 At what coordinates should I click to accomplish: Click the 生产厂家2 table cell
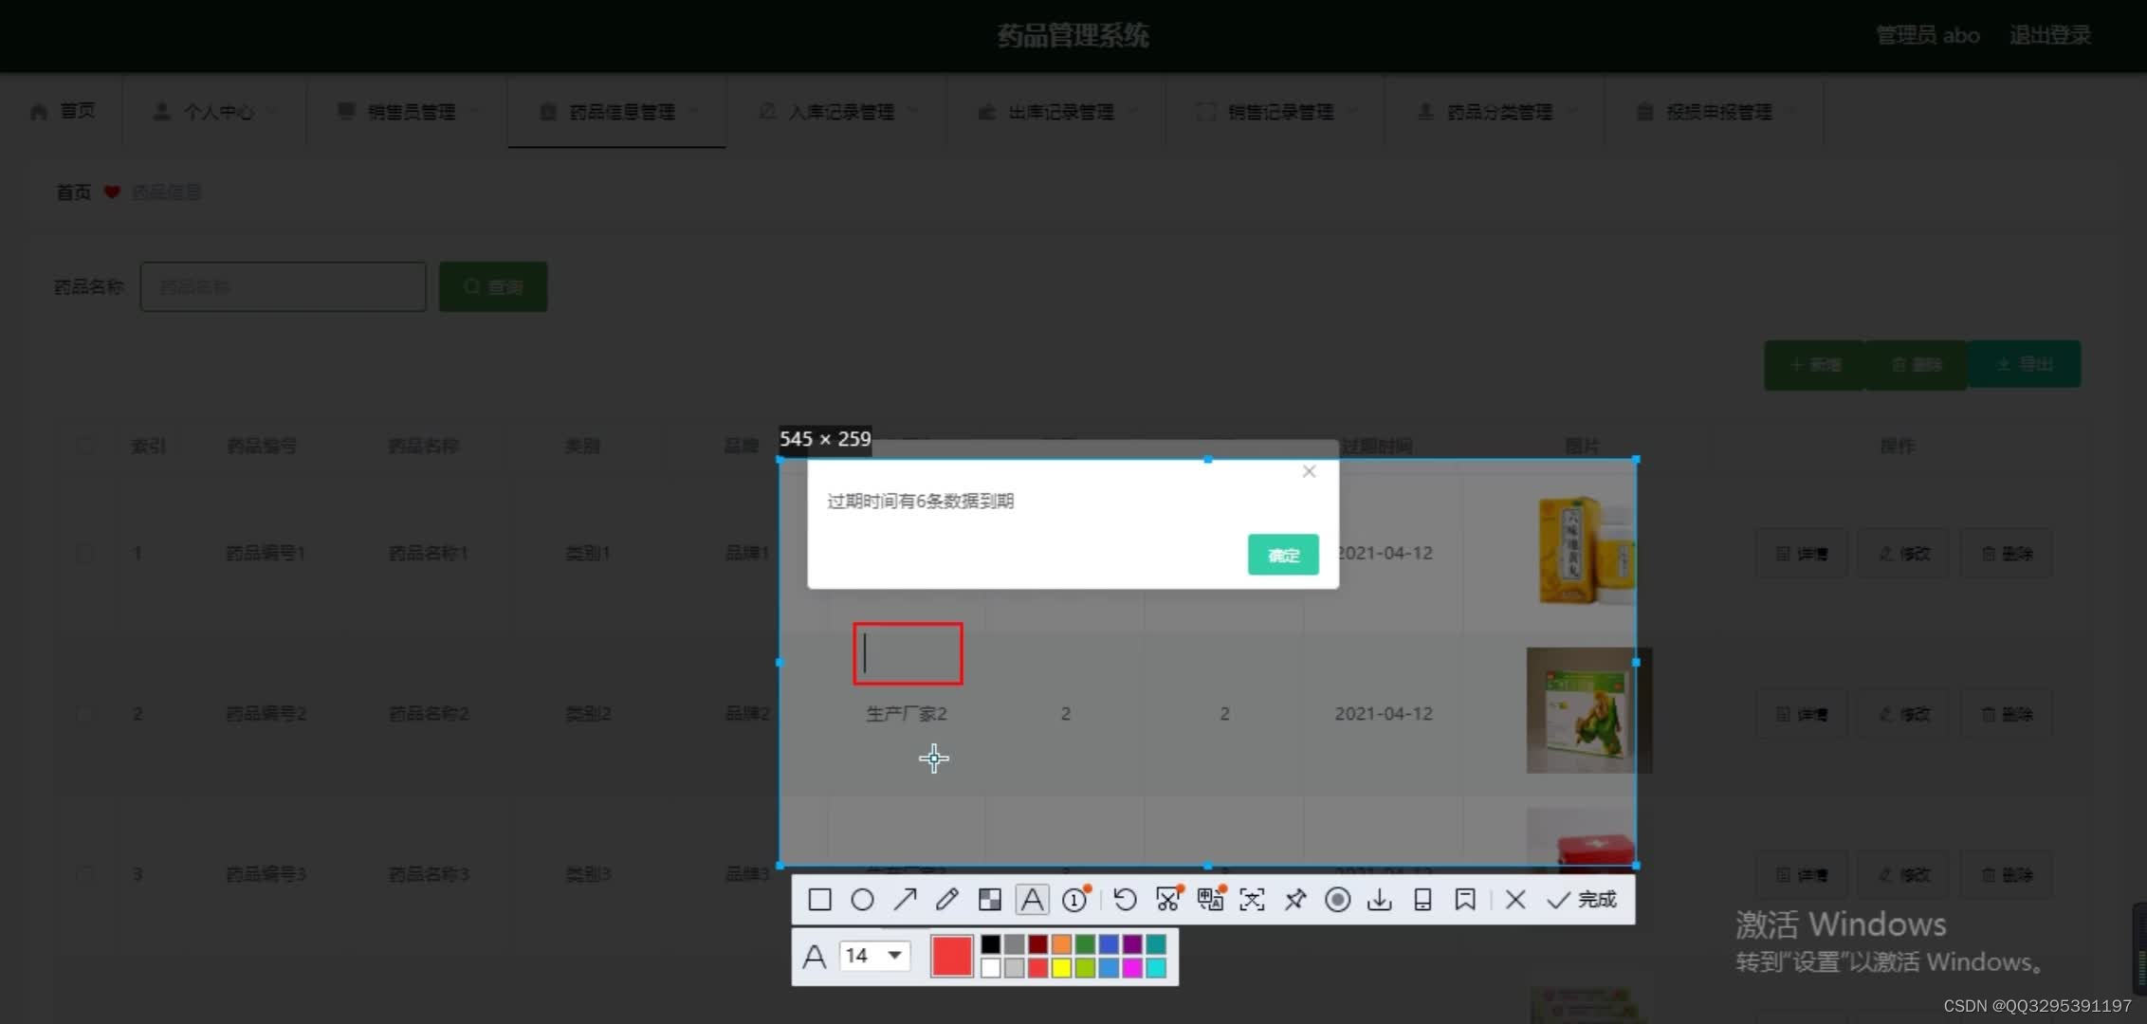[907, 713]
